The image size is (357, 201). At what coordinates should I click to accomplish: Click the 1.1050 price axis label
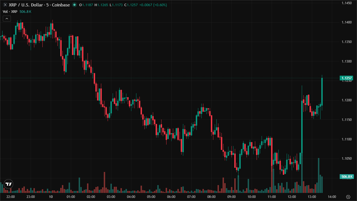click(347, 159)
